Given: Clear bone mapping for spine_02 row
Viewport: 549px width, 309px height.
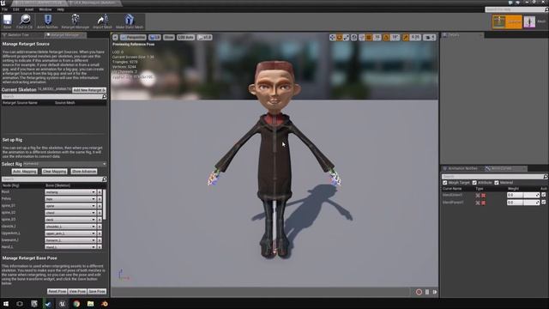Looking at the screenshot, I should tap(100, 213).
